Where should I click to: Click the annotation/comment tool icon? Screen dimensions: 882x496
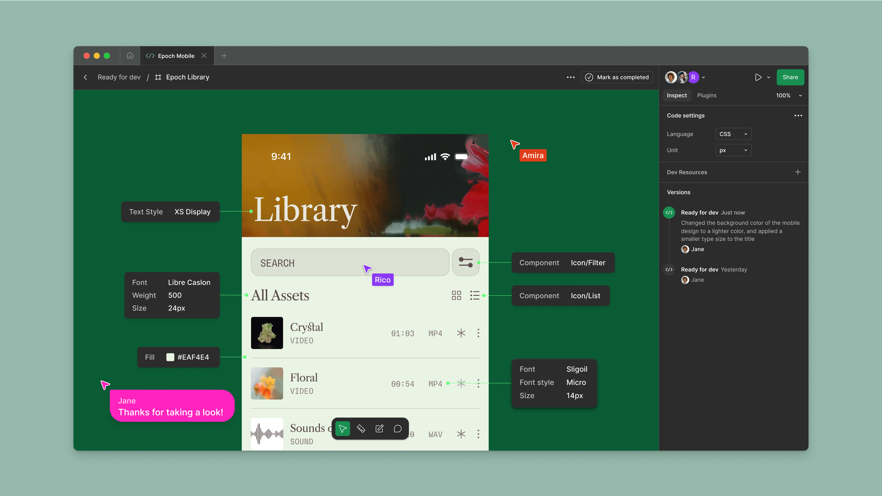pos(398,429)
